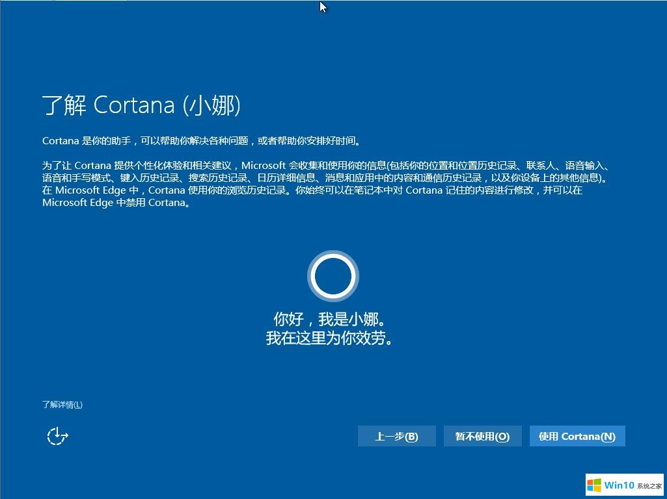Open the 了解详情(L) link

[x=62, y=404]
